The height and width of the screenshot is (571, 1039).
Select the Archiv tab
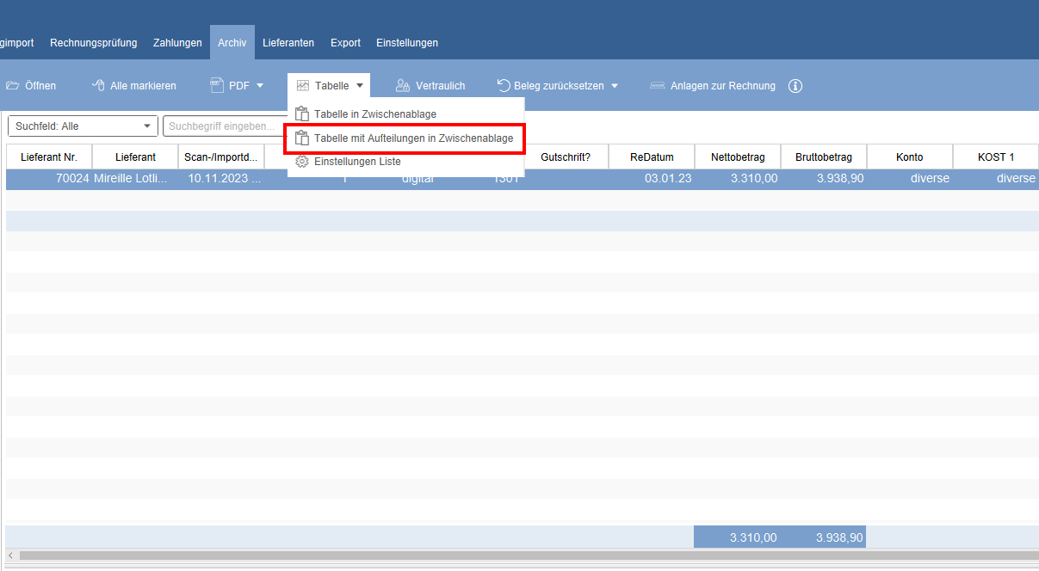point(232,42)
